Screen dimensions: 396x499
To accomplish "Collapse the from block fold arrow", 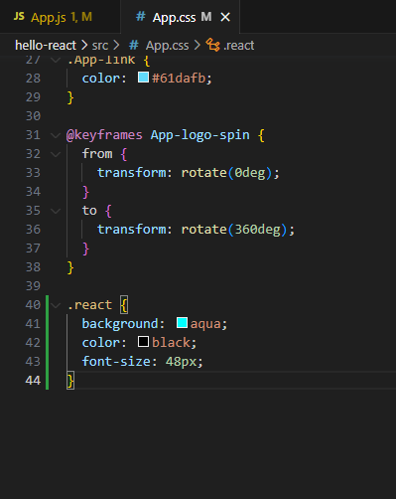I will [x=56, y=154].
